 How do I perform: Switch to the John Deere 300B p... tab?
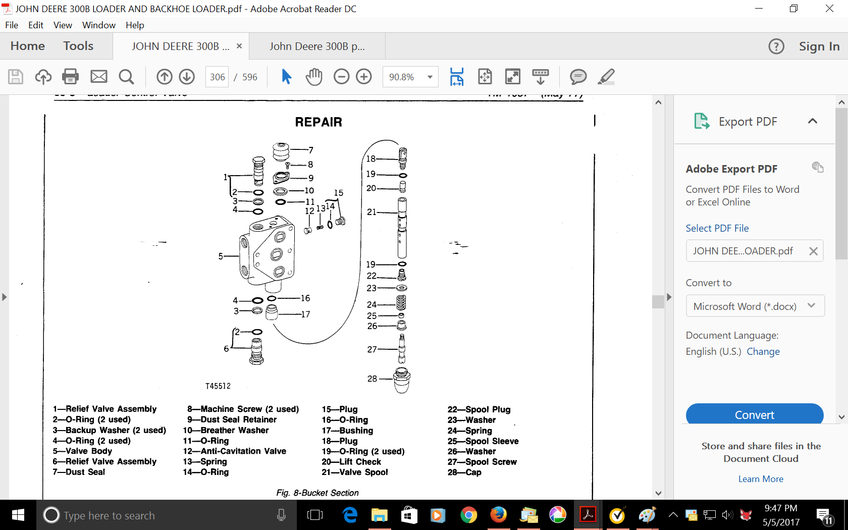pyautogui.click(x=317, y=46)
